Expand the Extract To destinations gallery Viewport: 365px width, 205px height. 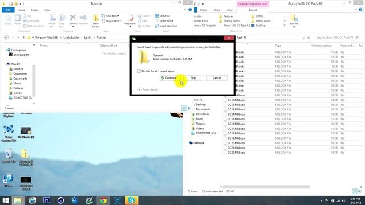[x=285, y=26]
